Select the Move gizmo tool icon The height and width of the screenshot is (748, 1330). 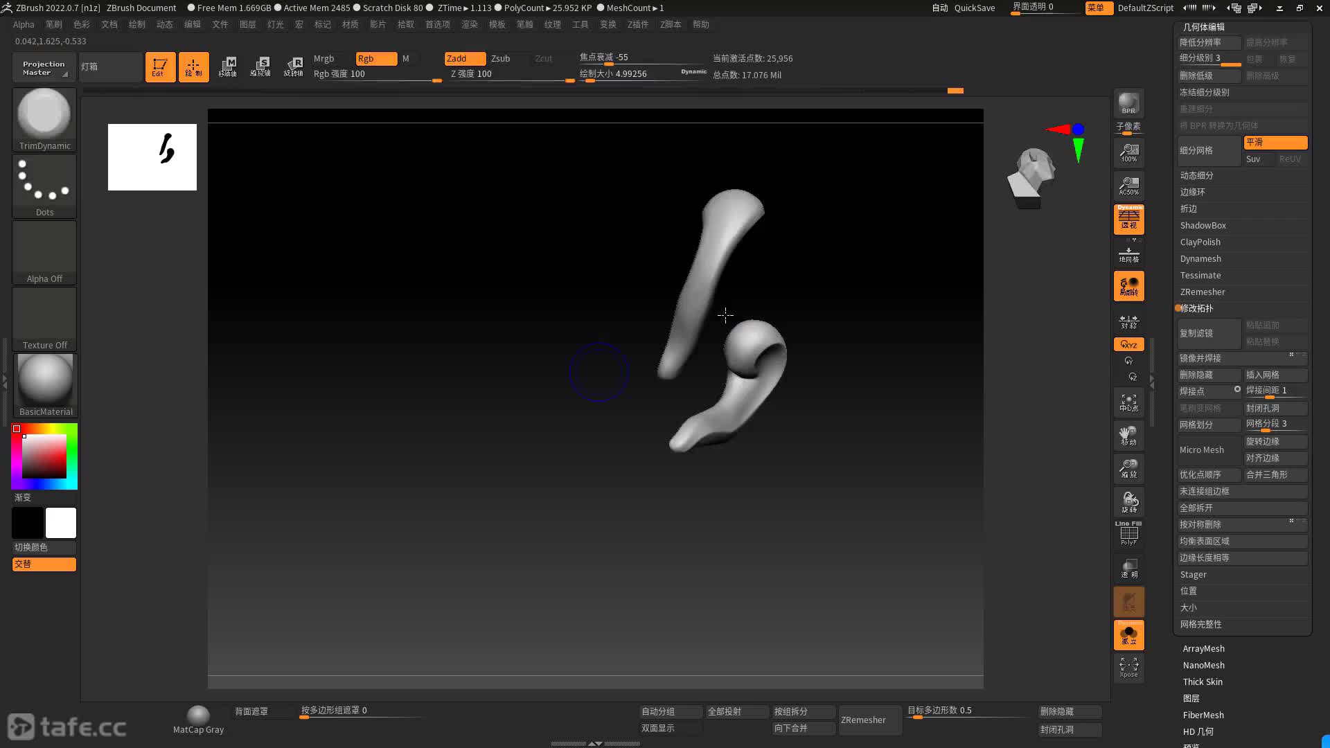(x=228, y=66)
